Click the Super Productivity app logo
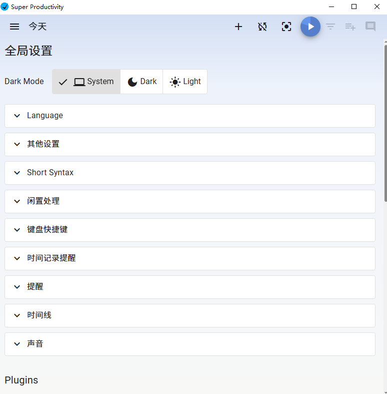 [x=4, y=7]
